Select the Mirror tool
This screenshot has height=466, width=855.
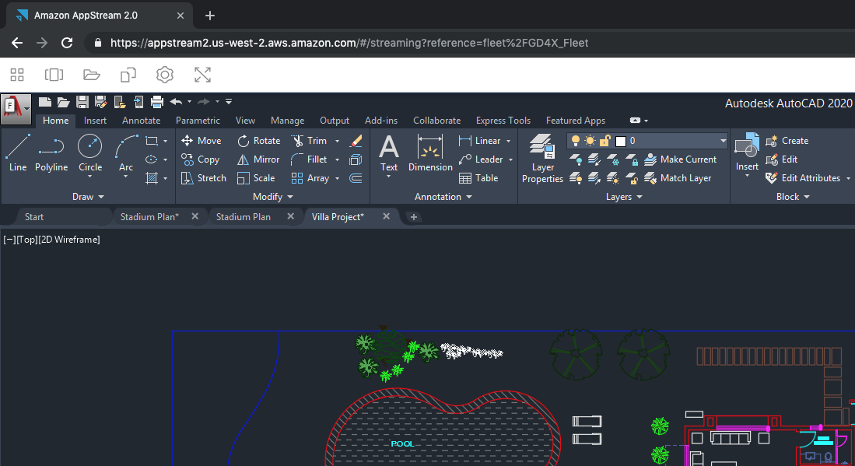click(258, 159)
